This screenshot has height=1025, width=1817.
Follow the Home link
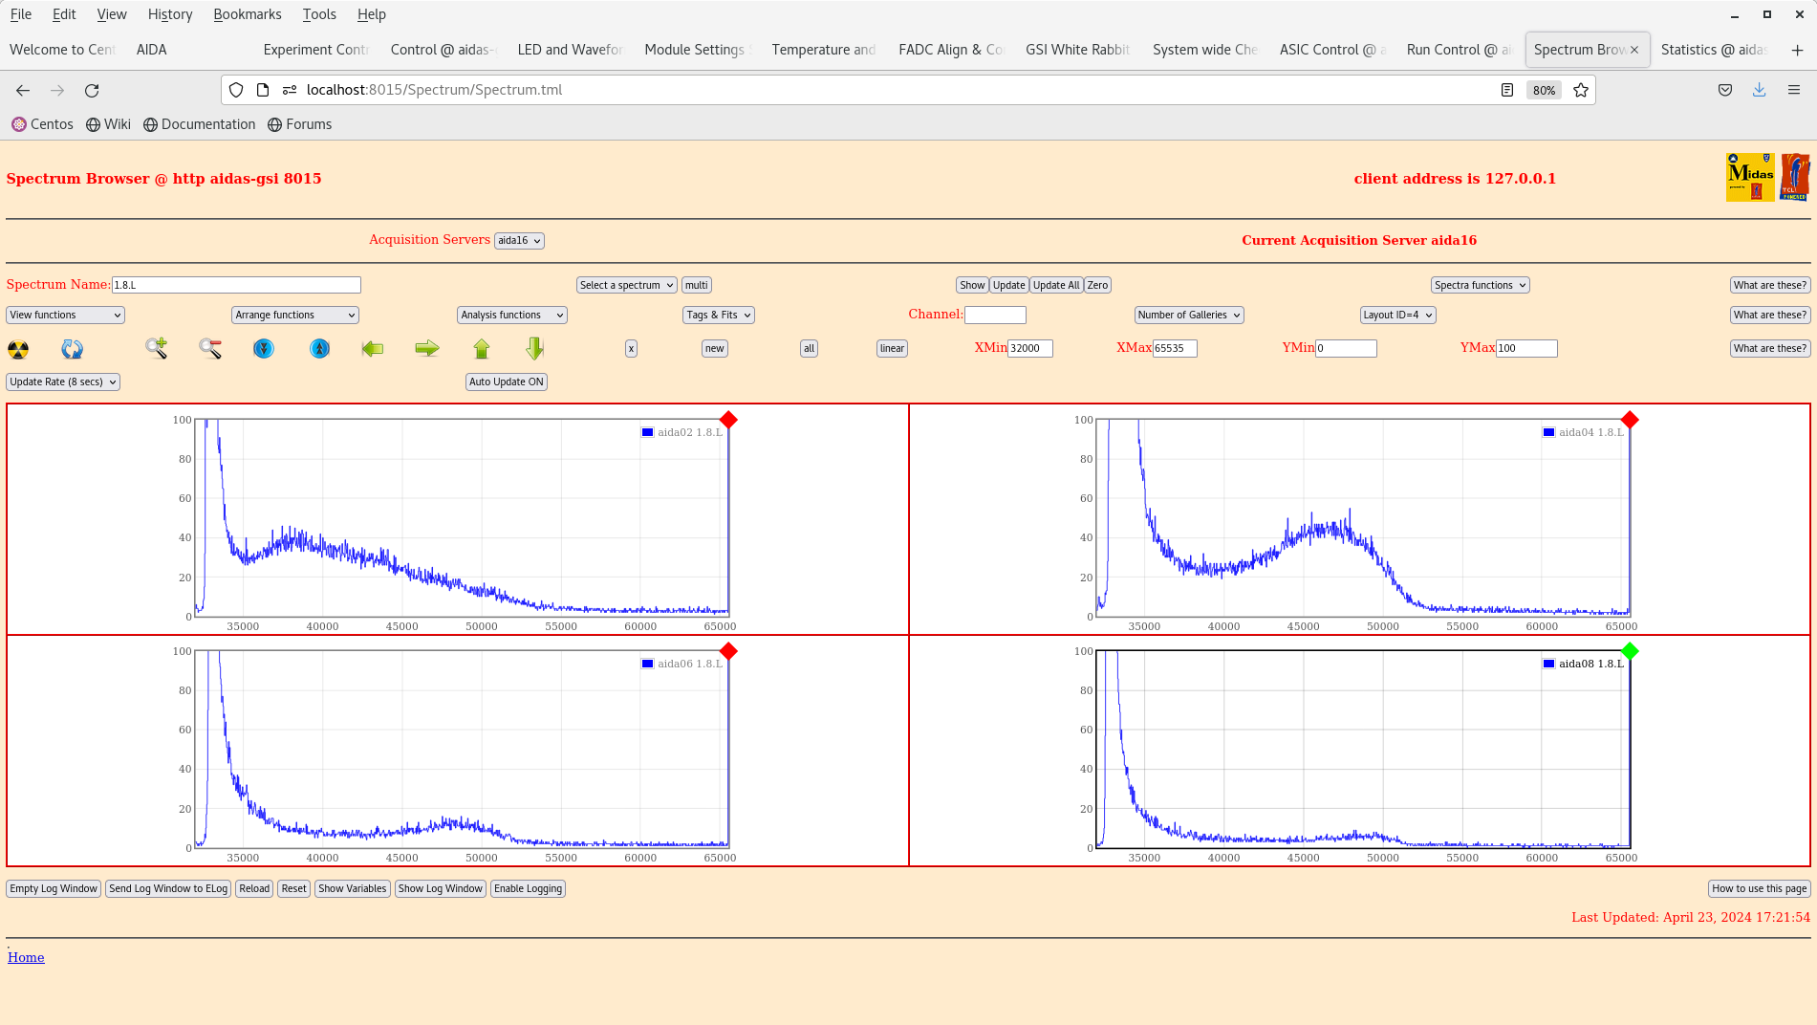26,957
